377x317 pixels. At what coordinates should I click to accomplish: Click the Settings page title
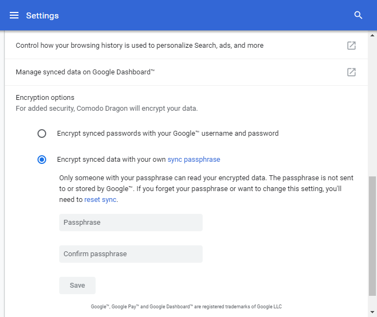point(42,16)
